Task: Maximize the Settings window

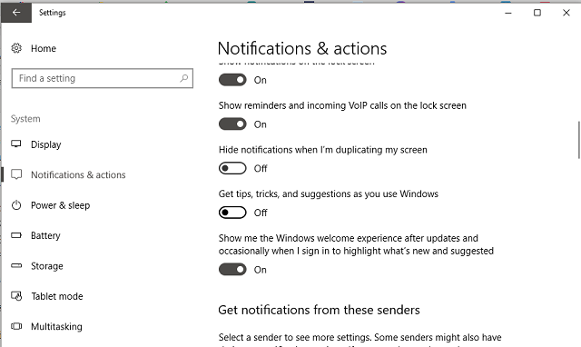Action: click(537, 13)
